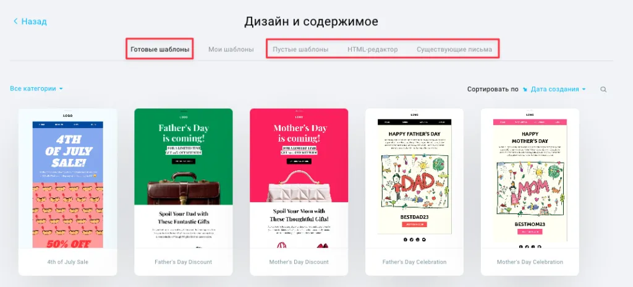Select the 4th of July Sale template

(x=68, y=192)
